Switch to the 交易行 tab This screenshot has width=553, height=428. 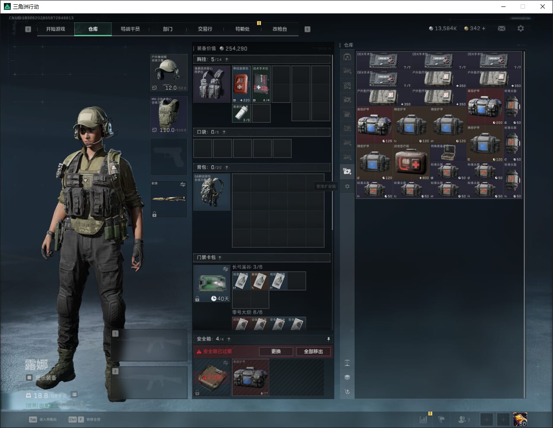[205, 29]
